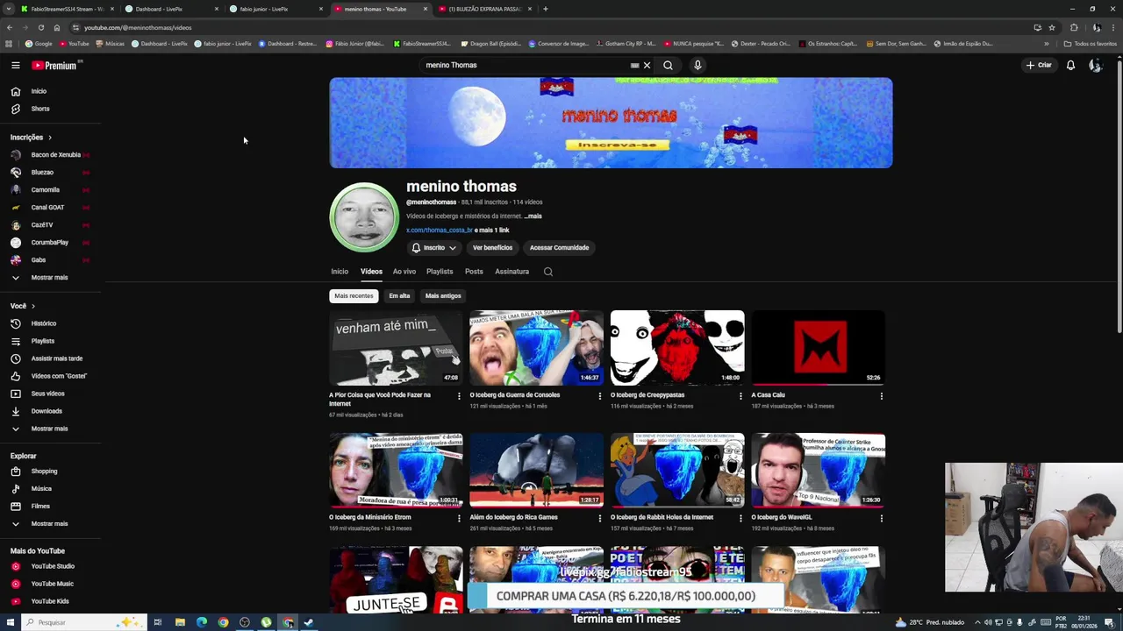Reload the page in the browser
Viewport: 1123px width, 631px height.
pyautogui.click(x=41, y=27)
